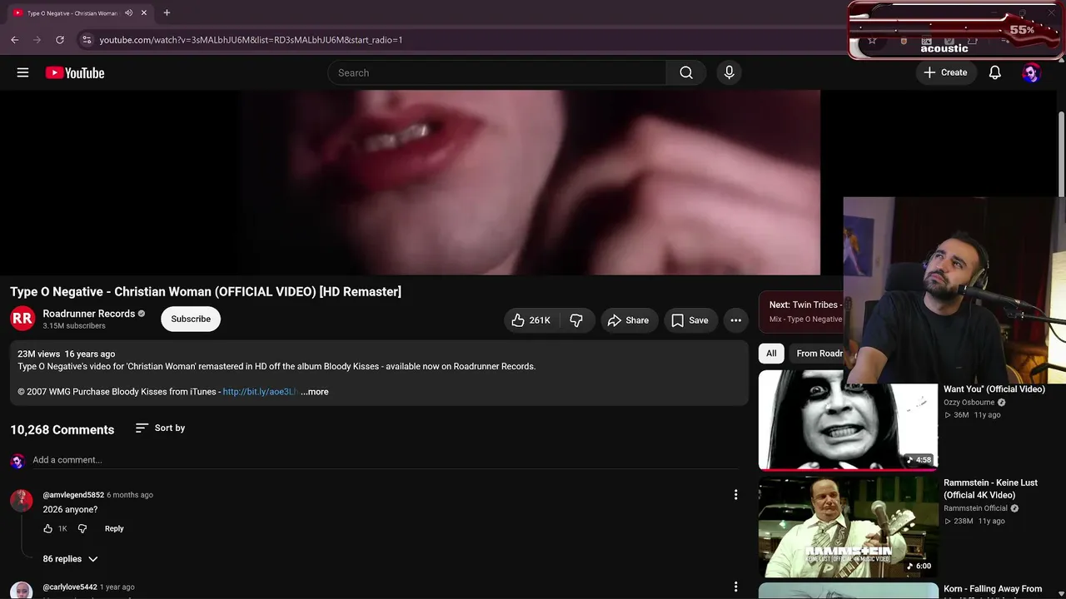
Task: Like the video showing 261K likes
Action: 530,320
